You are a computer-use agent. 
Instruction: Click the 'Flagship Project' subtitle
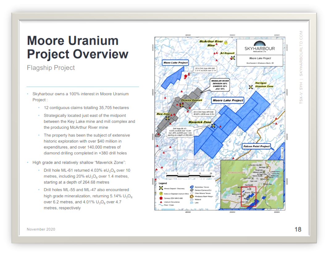pos(51,68)
